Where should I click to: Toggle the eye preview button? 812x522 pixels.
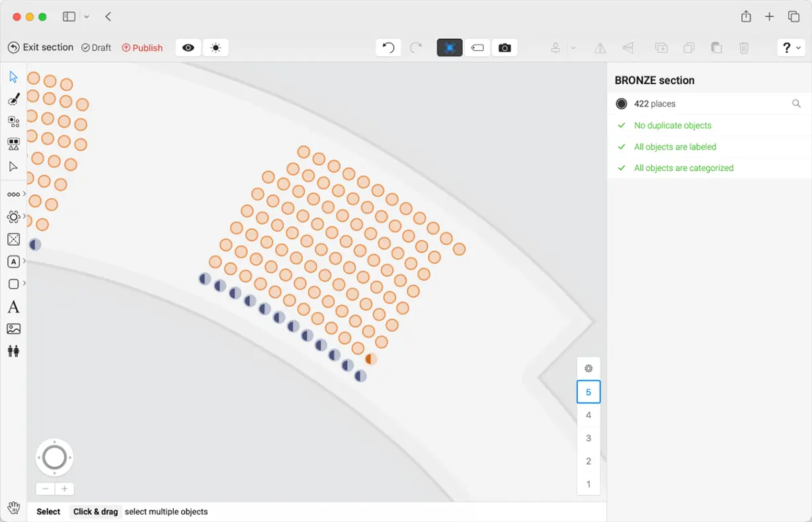pos(188,48)
